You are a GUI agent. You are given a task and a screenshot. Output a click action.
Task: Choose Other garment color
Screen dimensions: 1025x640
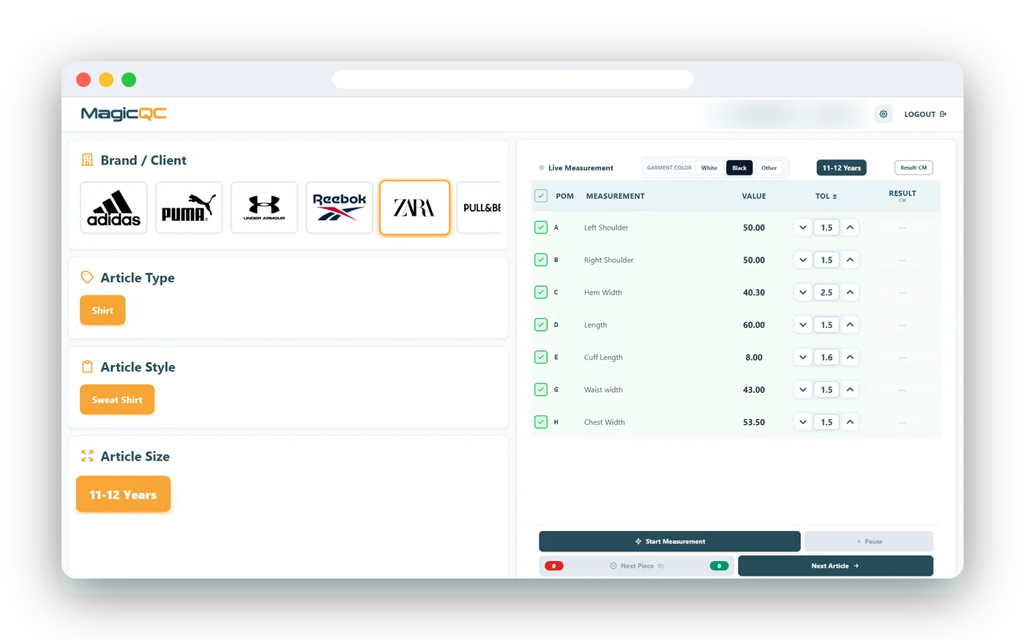click(769, 168)
